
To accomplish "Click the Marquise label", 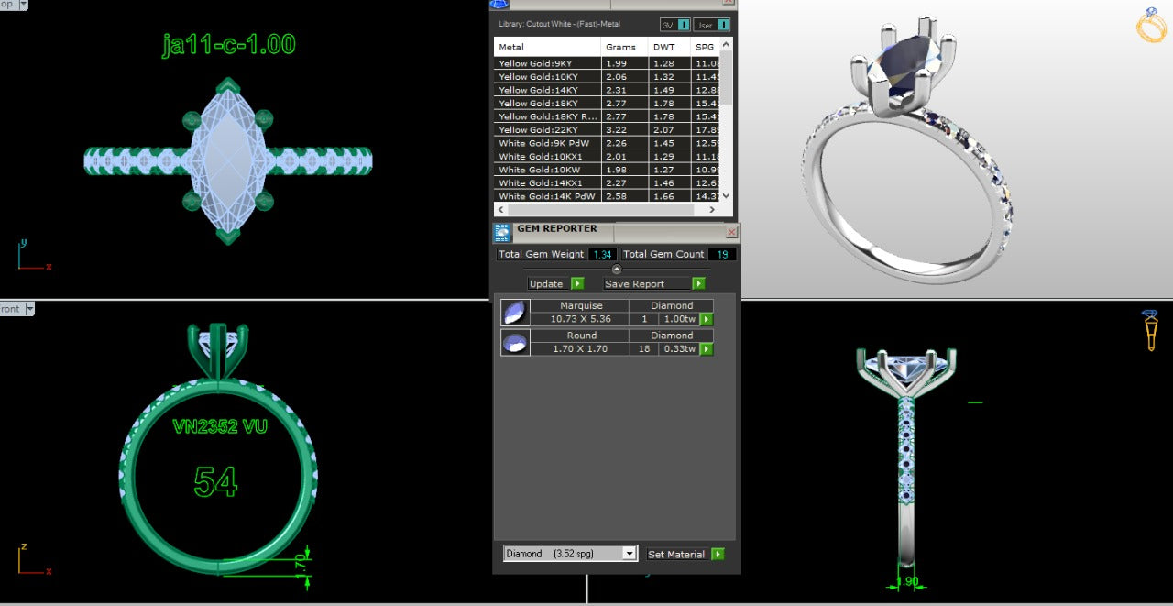I will 581,305.
